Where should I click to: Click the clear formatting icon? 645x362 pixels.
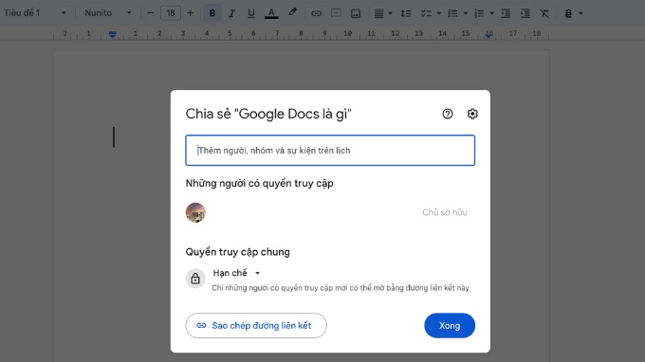pos(544,13)
